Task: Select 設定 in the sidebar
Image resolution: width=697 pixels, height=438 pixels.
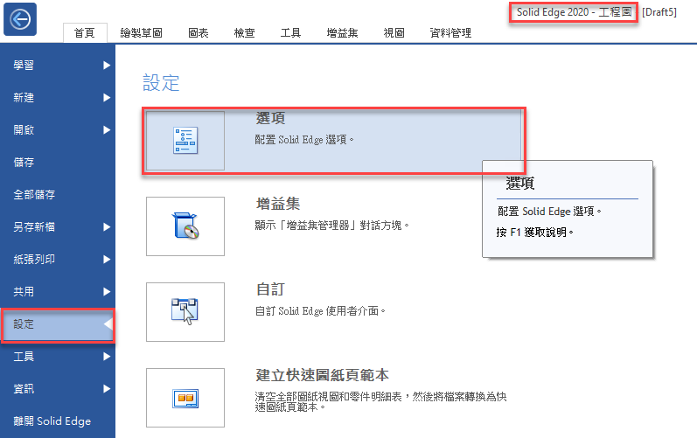Action: coord(58,324)
